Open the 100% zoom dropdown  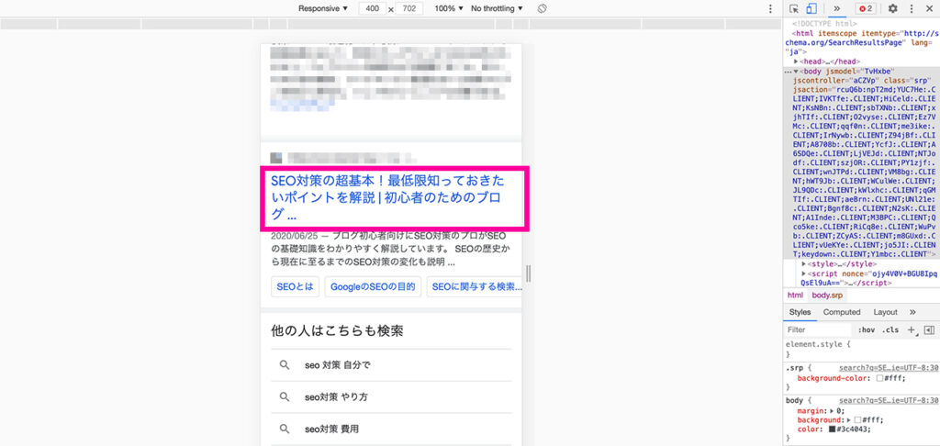click(448, 8)
